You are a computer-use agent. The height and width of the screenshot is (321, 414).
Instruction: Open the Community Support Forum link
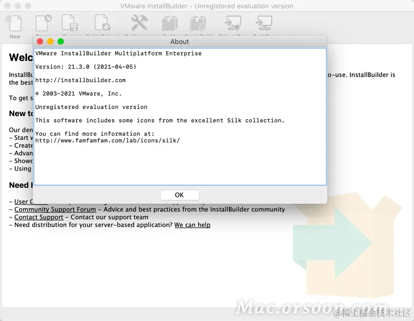coord(55,210)
